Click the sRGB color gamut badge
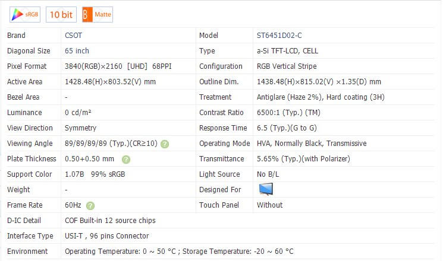Viewport: 446px width, 261px height. [24, 14]
